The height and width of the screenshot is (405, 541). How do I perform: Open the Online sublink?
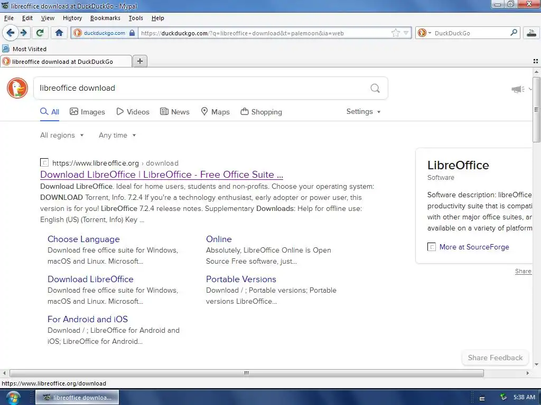pyautogui.click(x=219, y=239)
